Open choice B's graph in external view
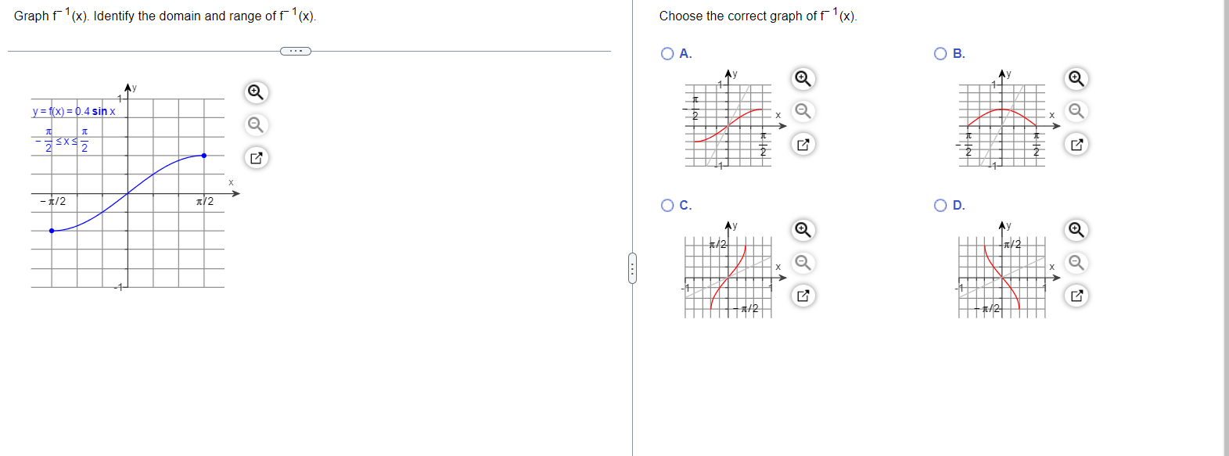The image size is (1229, 456). pos(1077,145)
